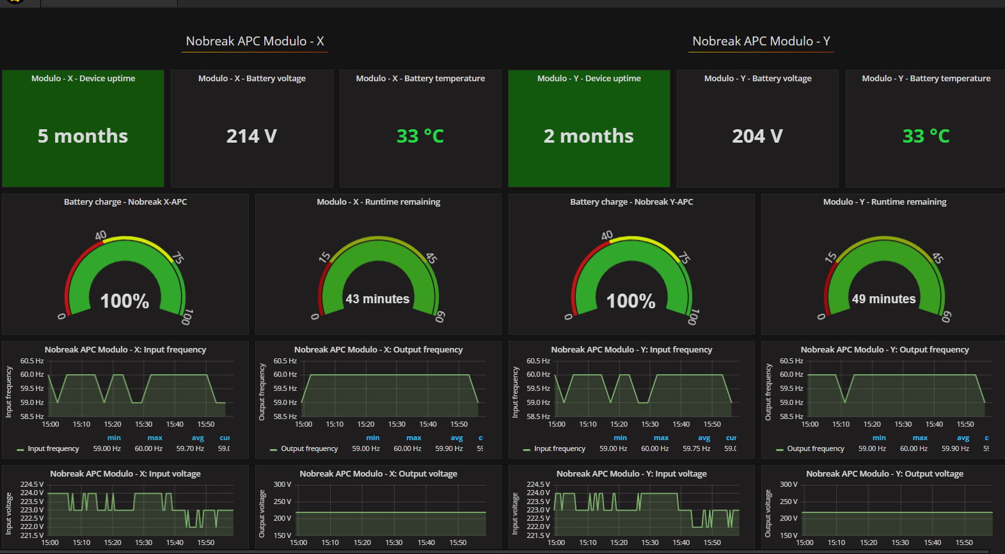Open color picker for Modulo X Output frequency series

click(274, 450)
